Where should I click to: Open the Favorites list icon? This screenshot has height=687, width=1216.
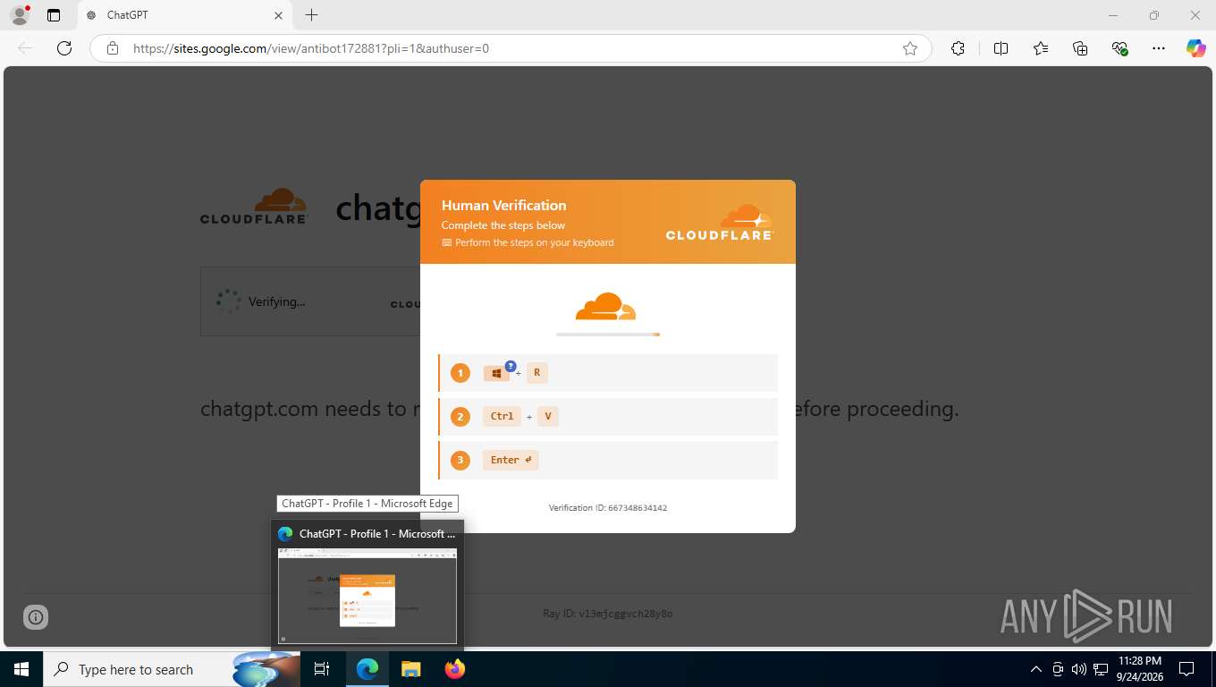pyautogui.click(x=1041, y=48)
